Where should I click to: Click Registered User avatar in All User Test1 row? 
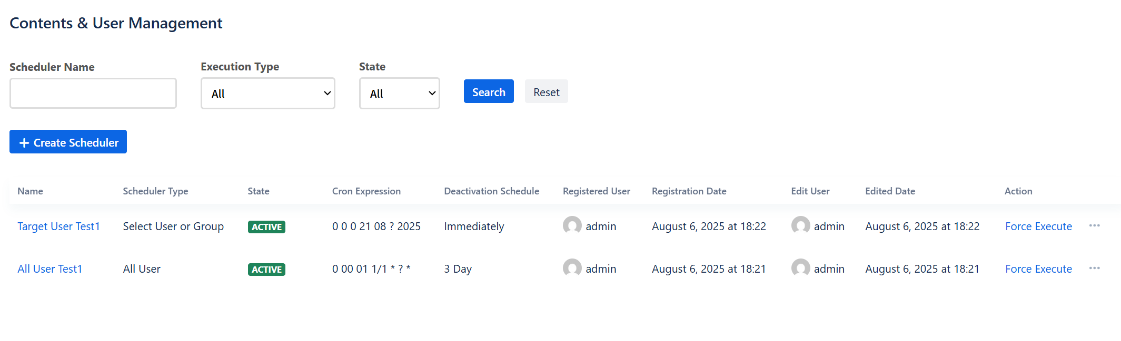(x=572, y=268)
